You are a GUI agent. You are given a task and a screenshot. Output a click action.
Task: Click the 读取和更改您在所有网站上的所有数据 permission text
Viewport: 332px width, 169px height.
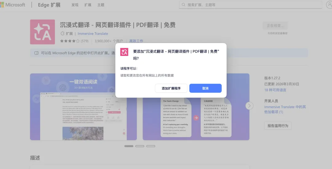[x=147, y=75]
